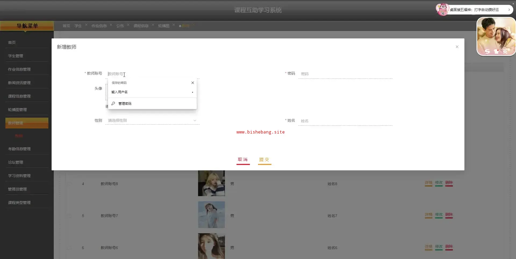
Task: Open 详情 for 教师账号8
Action: coord(429,183)
